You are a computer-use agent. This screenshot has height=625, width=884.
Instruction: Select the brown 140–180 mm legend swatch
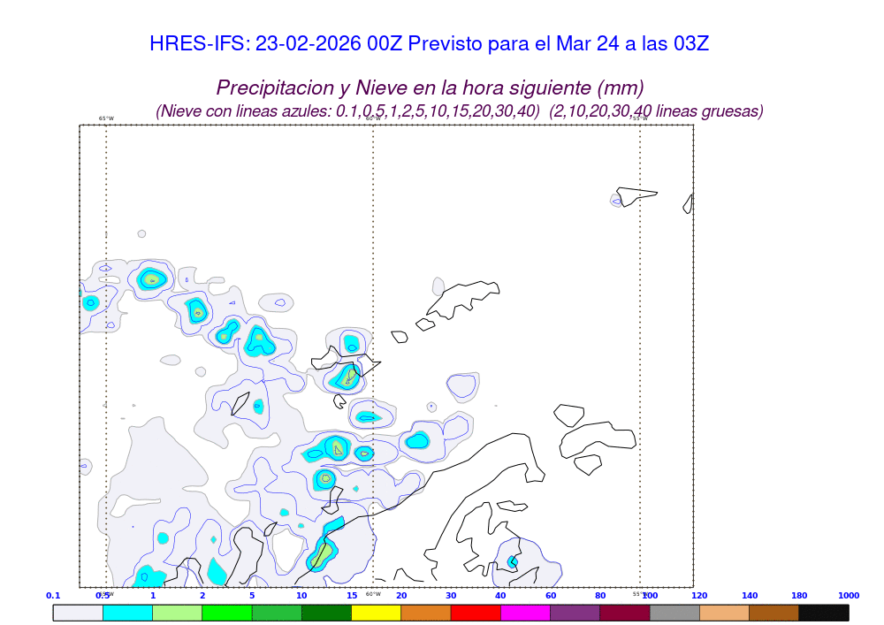pos(773,613)
